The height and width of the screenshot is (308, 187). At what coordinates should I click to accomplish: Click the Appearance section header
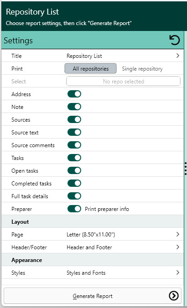26,260
